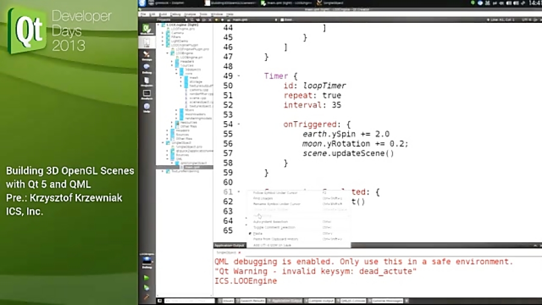Collapse the Timer block at line 49
This screenshot has width=542, height=305.
click(x=239, y=77)
